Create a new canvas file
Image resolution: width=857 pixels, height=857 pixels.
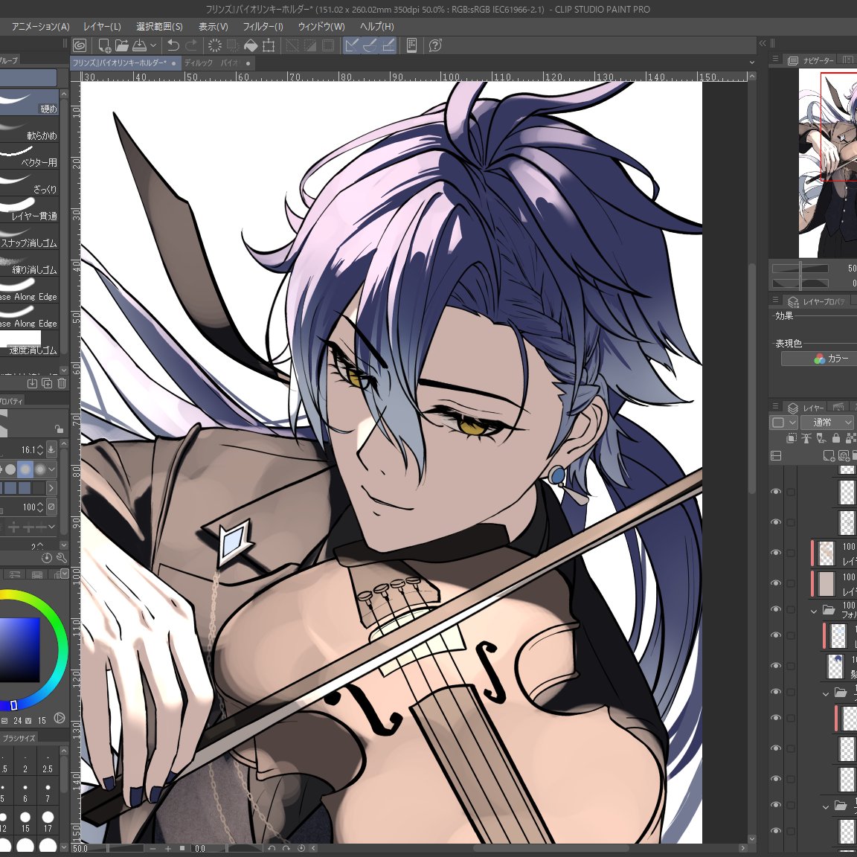pos(104,45)
